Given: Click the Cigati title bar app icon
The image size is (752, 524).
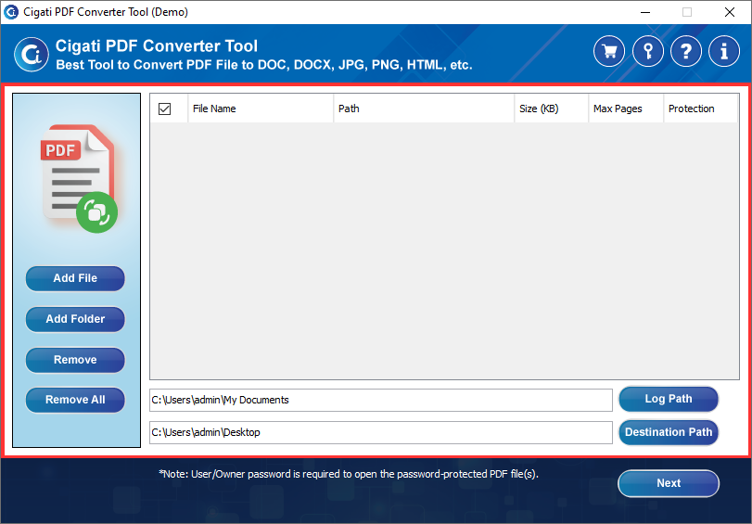Looking at the screenshot, I should [10, 11].
